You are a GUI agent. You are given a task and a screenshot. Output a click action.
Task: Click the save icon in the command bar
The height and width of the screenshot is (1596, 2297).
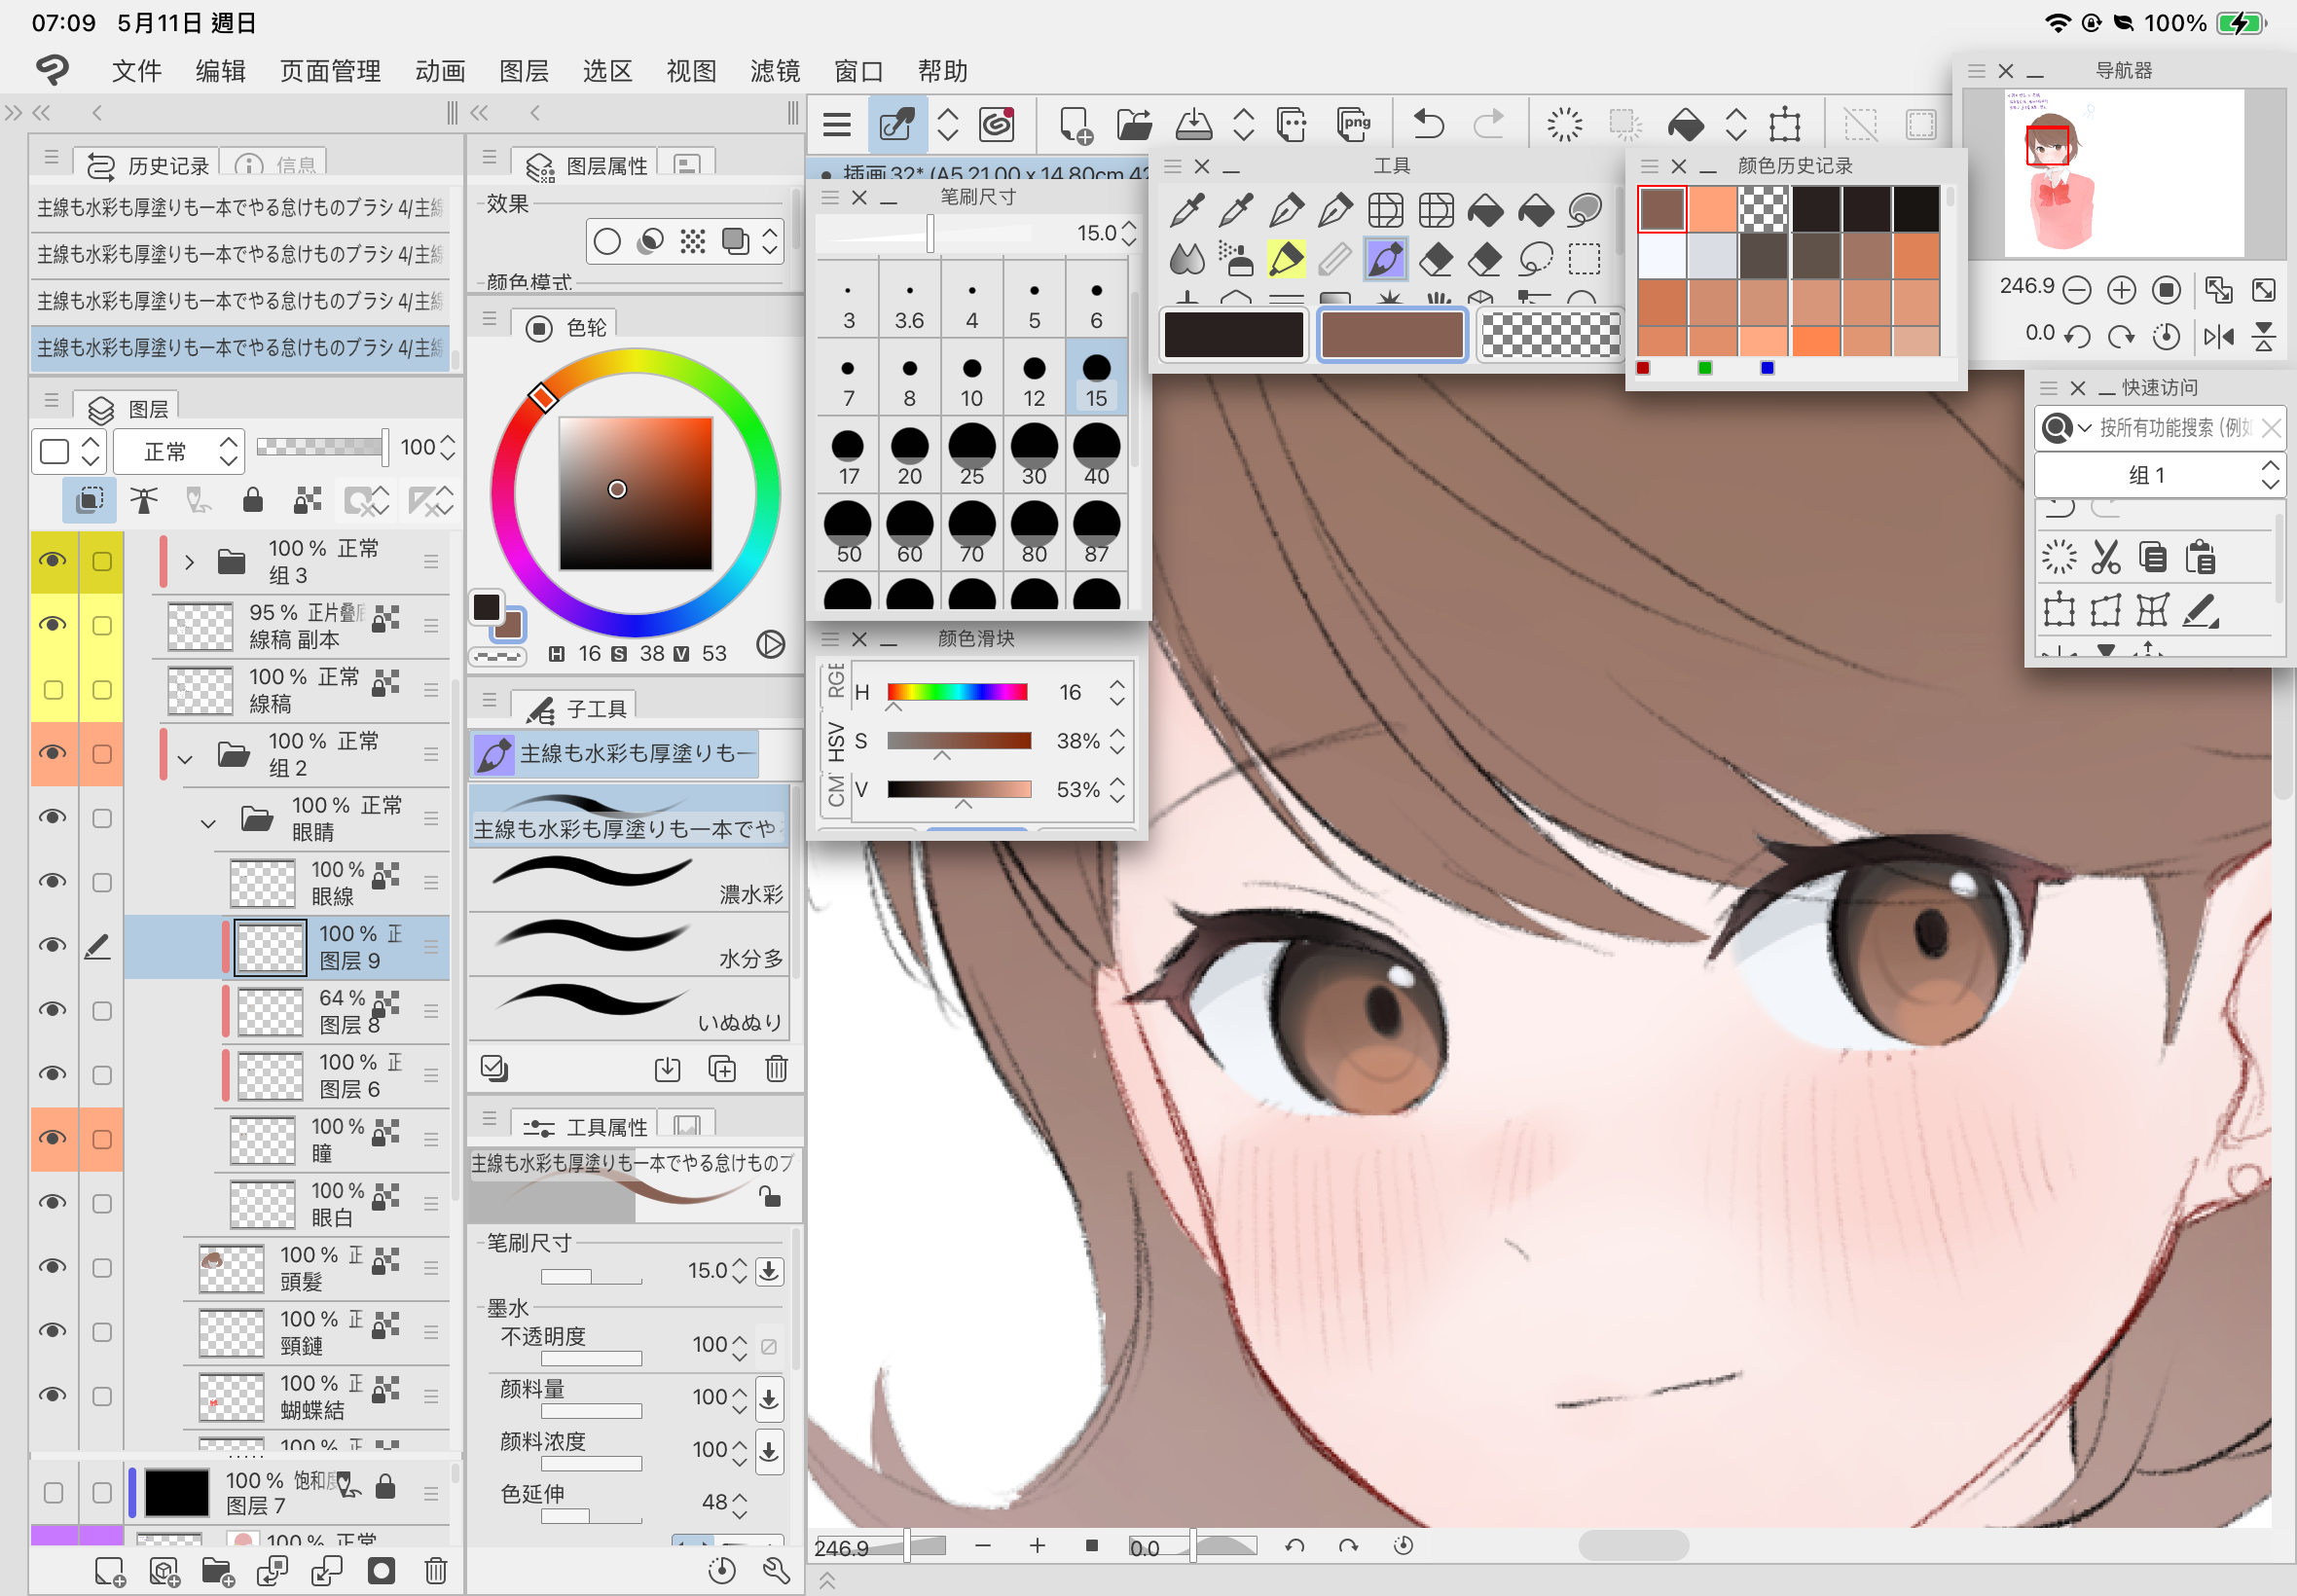1193,124
